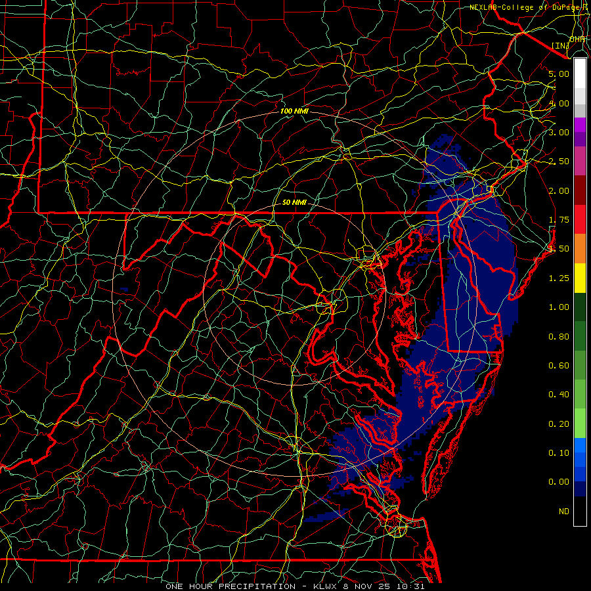Screen dimensions: 591x591
Task: Select the dark red legend swatch
Action: [x=580, y=190]
